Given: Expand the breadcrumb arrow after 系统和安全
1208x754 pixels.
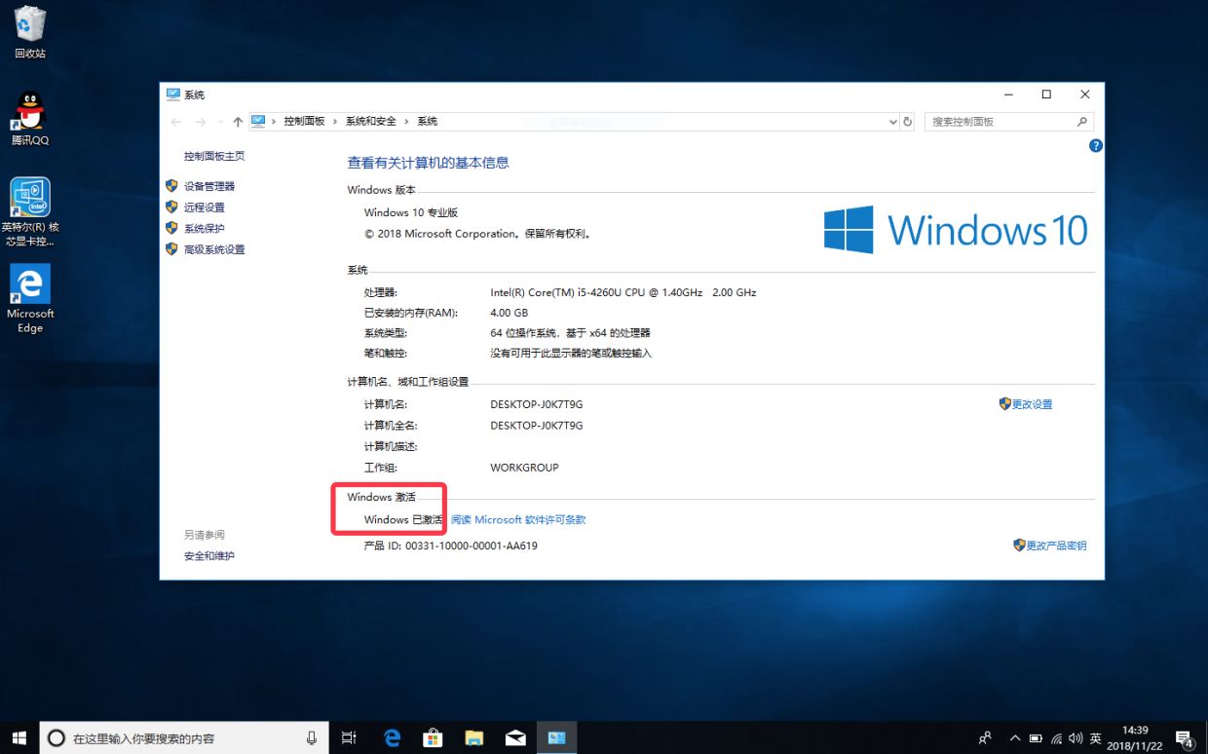Looking at the screenshot, I should (407, 122).
